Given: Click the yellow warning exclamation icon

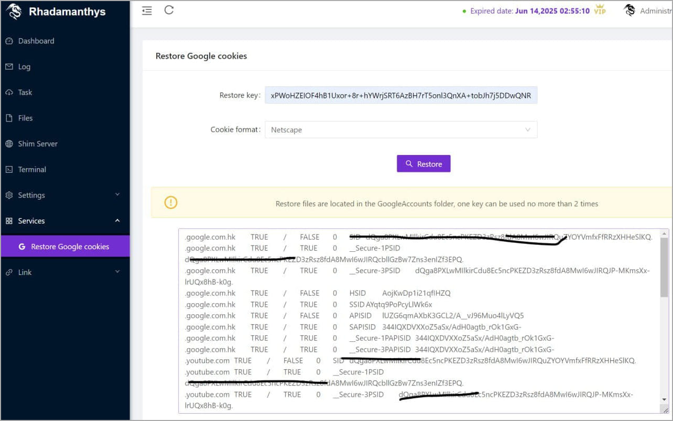Looking at the screenshot, I should pyautogui.click(x=171, y=203).
